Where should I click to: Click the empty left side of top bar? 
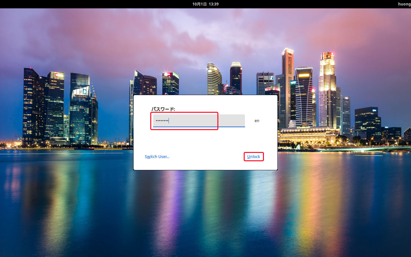click(x=64, y=4)
